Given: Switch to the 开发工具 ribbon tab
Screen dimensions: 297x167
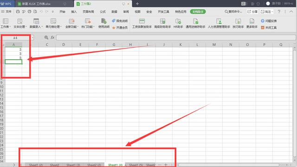Looking at the screenshot, I should tap(163, 12).
